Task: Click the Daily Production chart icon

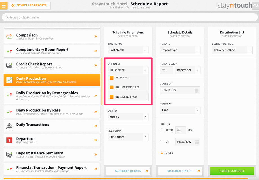Action: [x=9, y=80]
